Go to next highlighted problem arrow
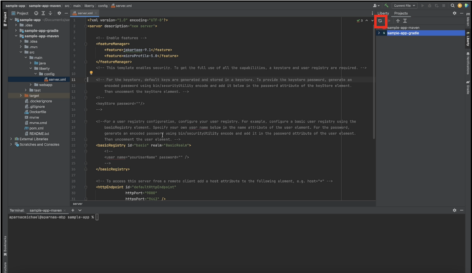Screen dimensions: 472x273 pyautogui.click(x=372, y=20)
